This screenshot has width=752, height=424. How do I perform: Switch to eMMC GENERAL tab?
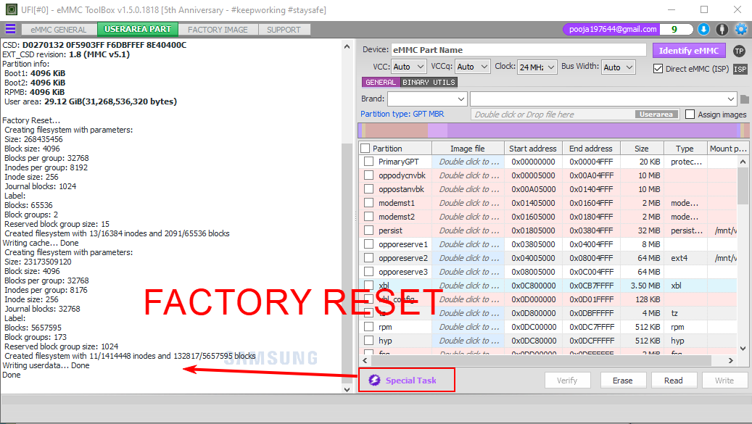59,30
